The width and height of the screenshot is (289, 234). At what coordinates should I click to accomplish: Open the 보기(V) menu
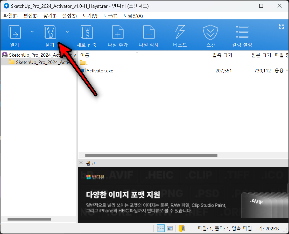pos(90,16)
